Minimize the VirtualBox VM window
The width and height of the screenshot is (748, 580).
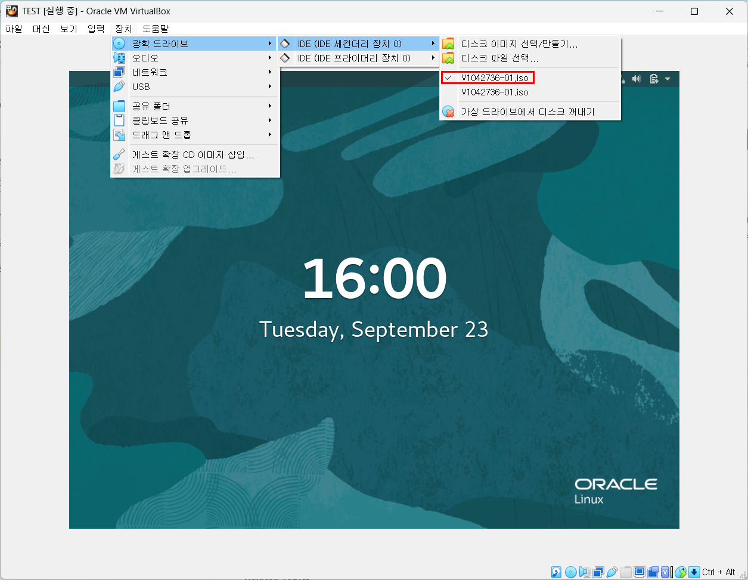click(x=659, y=11)
